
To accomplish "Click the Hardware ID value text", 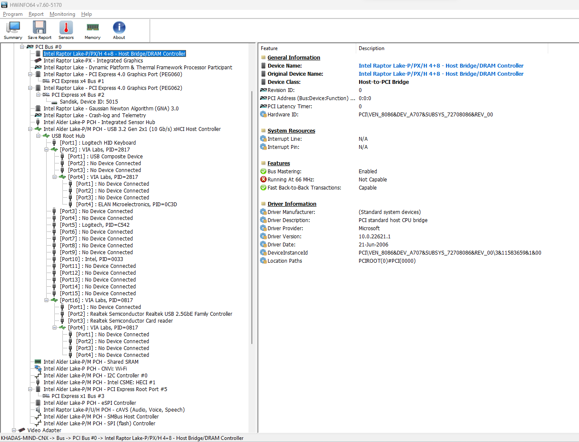I will 425,115.
